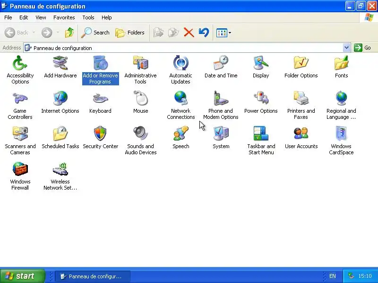
Task: Click the red Delete toolbar icon
Action: tap(189, 33)
